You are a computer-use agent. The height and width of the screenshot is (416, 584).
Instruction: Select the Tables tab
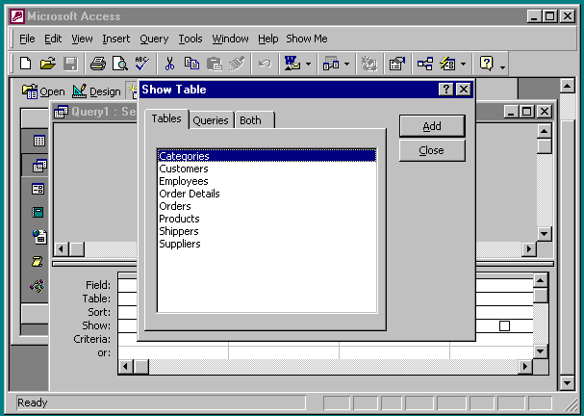point(166,118)
